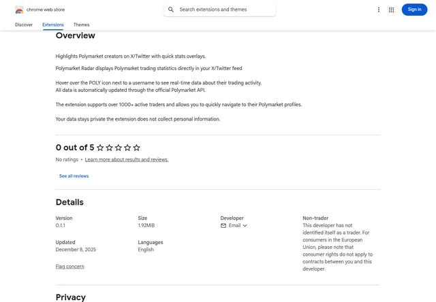Screen dimensions: 436x302
Task: Open the Themes tab
Action: [x=81, y=24]
